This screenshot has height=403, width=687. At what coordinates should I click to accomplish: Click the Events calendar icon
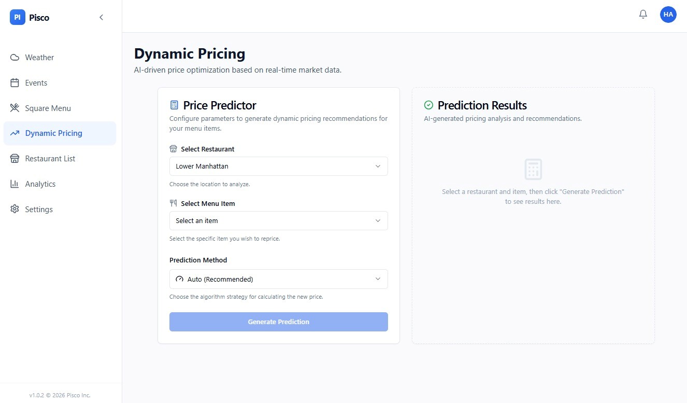15,83
